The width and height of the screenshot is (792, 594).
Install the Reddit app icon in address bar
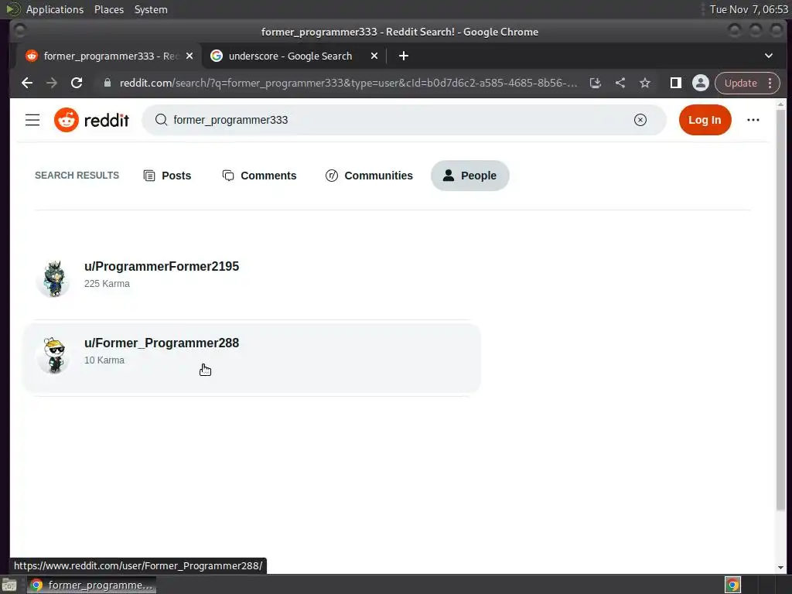[595, 83]
